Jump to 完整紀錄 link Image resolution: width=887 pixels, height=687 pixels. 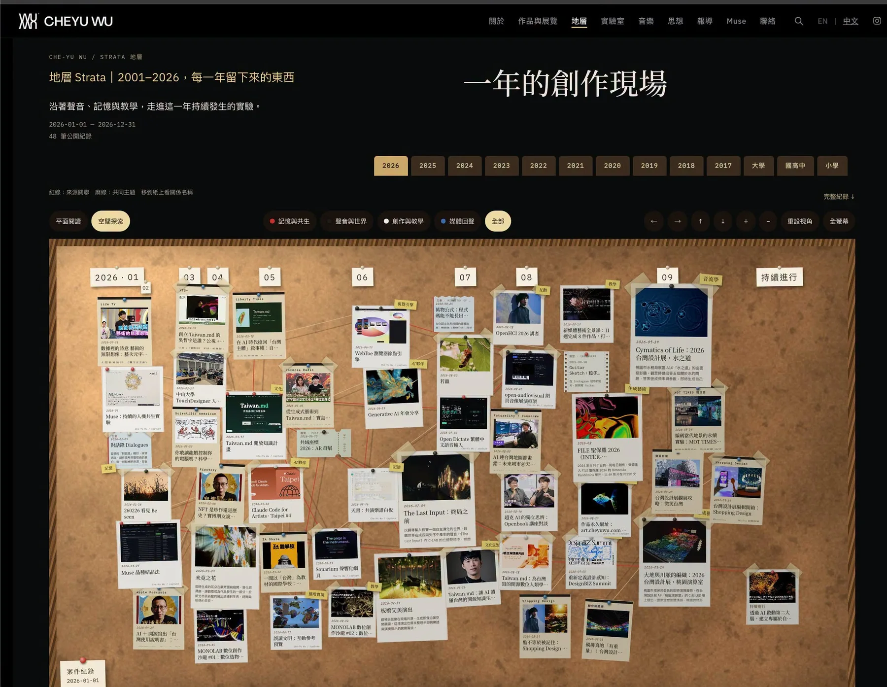(x=839, y=196)
